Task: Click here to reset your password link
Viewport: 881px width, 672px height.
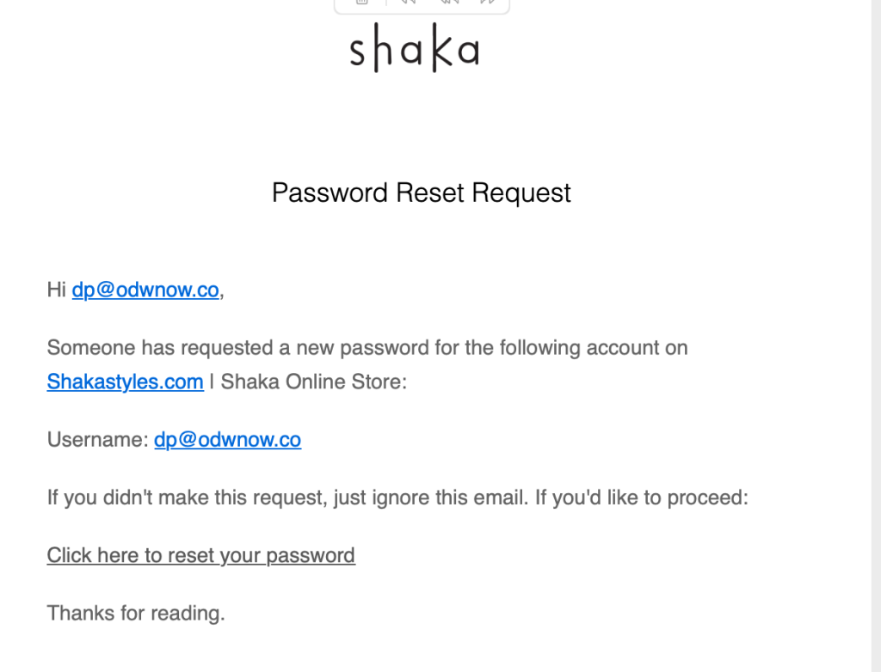Action: (x=200, y=555)
